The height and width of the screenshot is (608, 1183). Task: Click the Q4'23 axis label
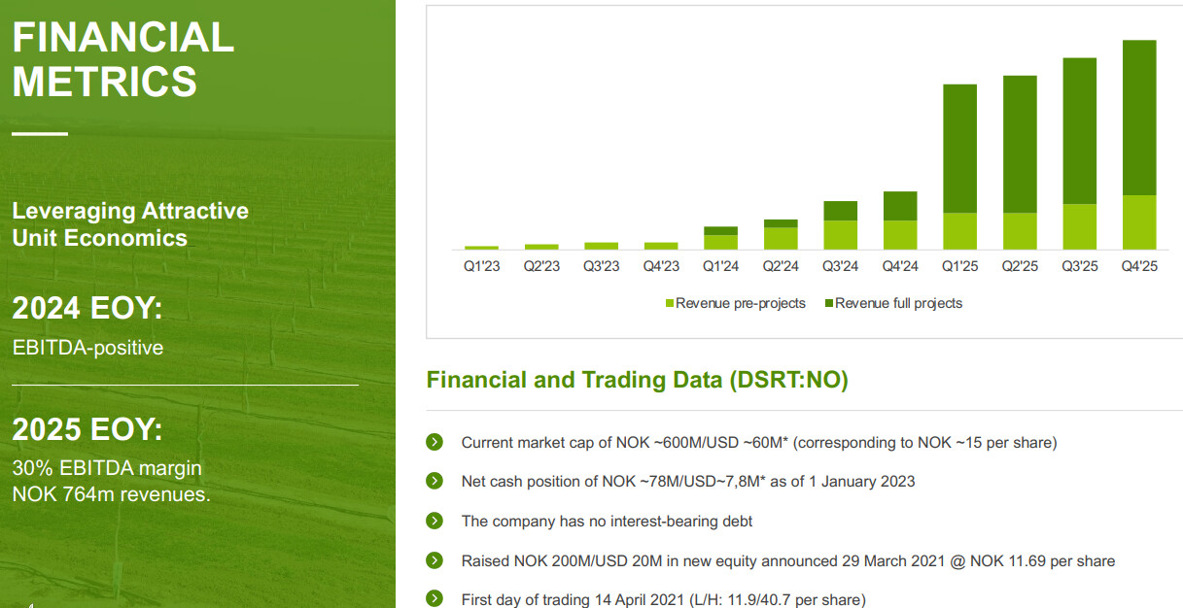(x=661, y=266)
